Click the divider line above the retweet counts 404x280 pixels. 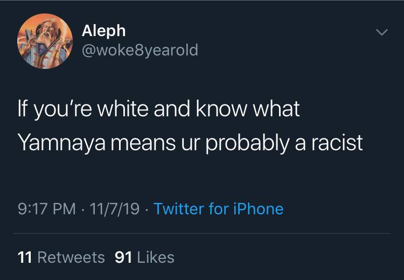(202, 234)
